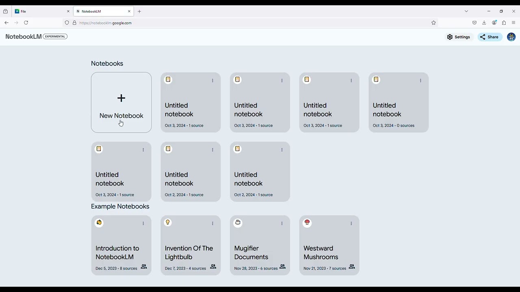Click 'Oct 3, 2024 • 0 sources' text

pos(394,126)
